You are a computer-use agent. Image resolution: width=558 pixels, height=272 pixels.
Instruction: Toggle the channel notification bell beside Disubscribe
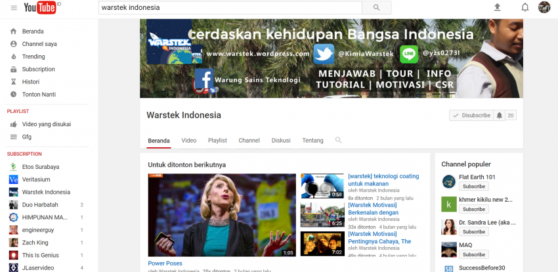pos(500,116)
